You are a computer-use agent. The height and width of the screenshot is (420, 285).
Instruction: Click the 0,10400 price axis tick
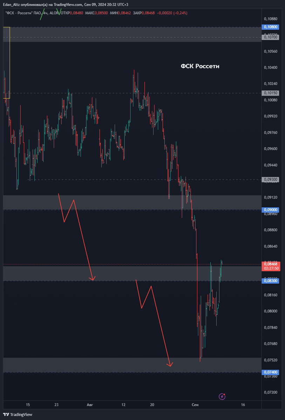click(270, 68)
